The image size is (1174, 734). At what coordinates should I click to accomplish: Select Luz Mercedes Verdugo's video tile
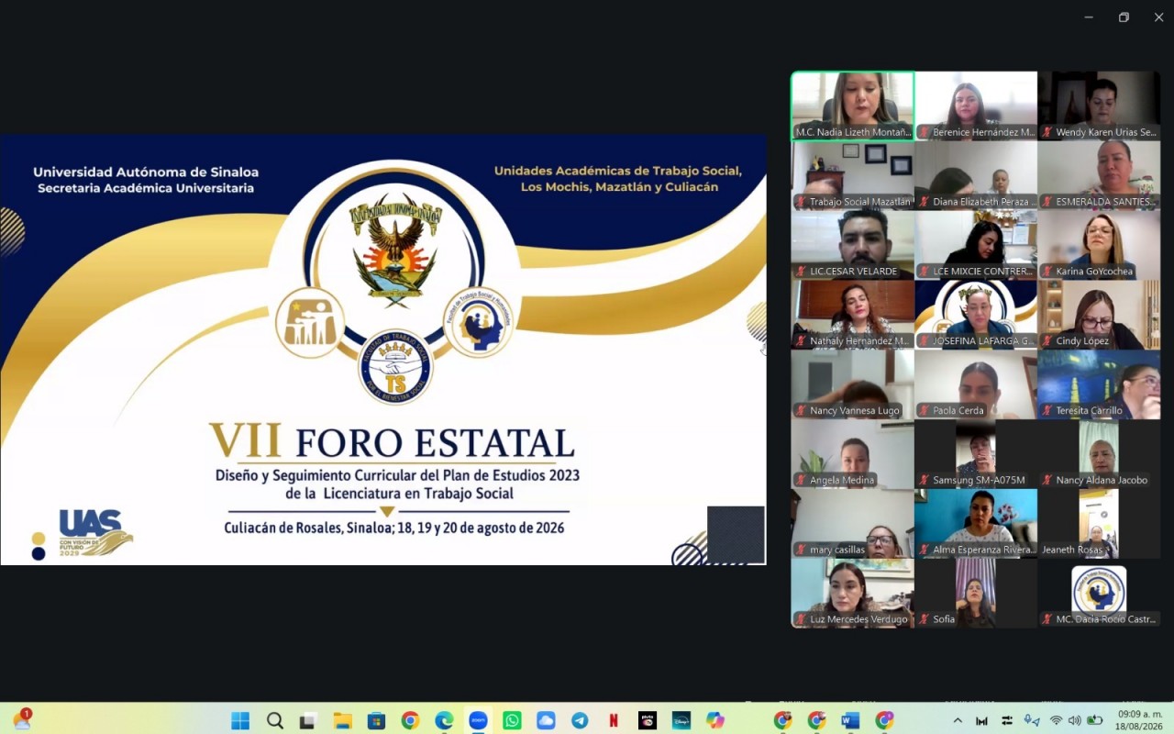pos(853,594)
